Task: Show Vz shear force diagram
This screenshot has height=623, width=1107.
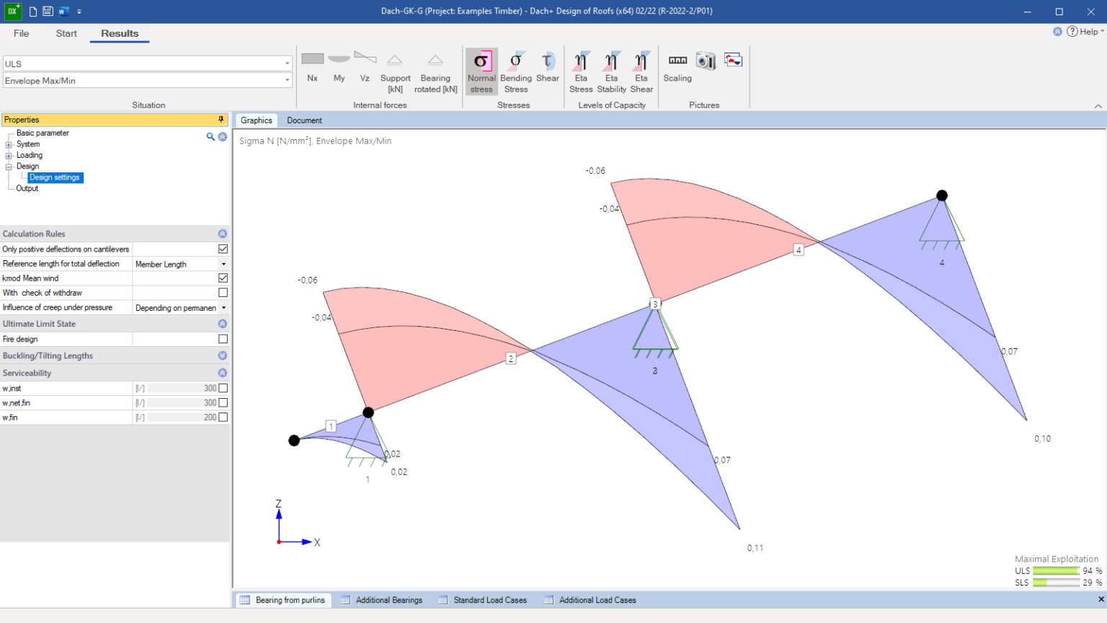Action: point(365,68)
